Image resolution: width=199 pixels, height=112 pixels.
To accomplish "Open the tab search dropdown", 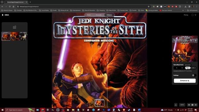I will pos(2,2).
